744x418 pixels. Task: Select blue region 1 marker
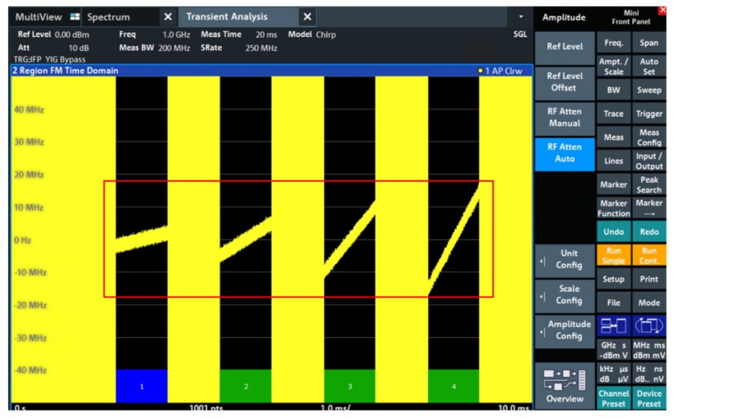(x=141, y=386)
